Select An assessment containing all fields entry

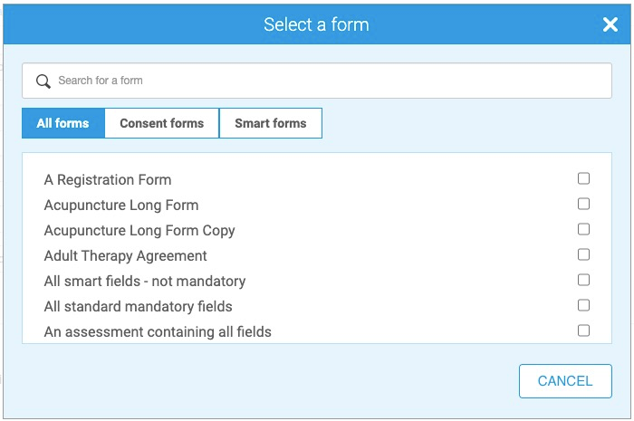(x=158, y=332)
